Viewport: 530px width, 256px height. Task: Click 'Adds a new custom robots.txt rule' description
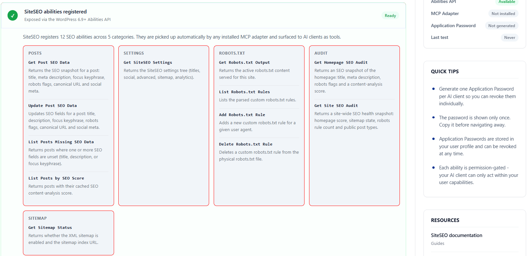pyautogui.click(x=257, y=126)
